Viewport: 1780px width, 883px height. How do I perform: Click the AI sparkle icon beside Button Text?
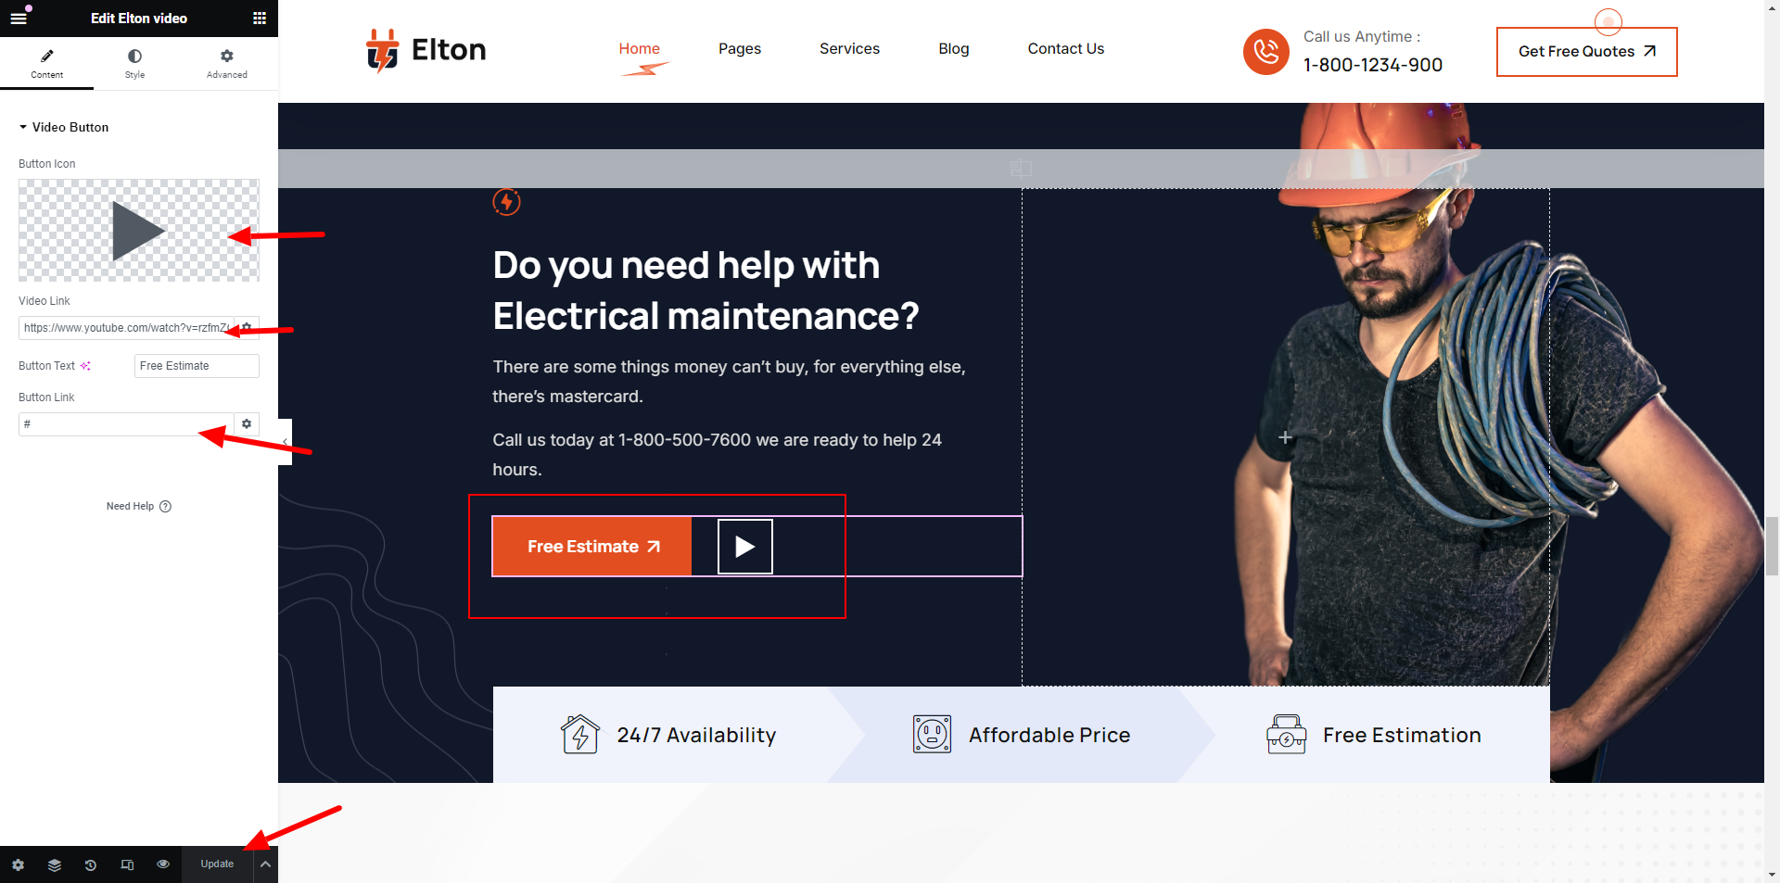[85, 366]
